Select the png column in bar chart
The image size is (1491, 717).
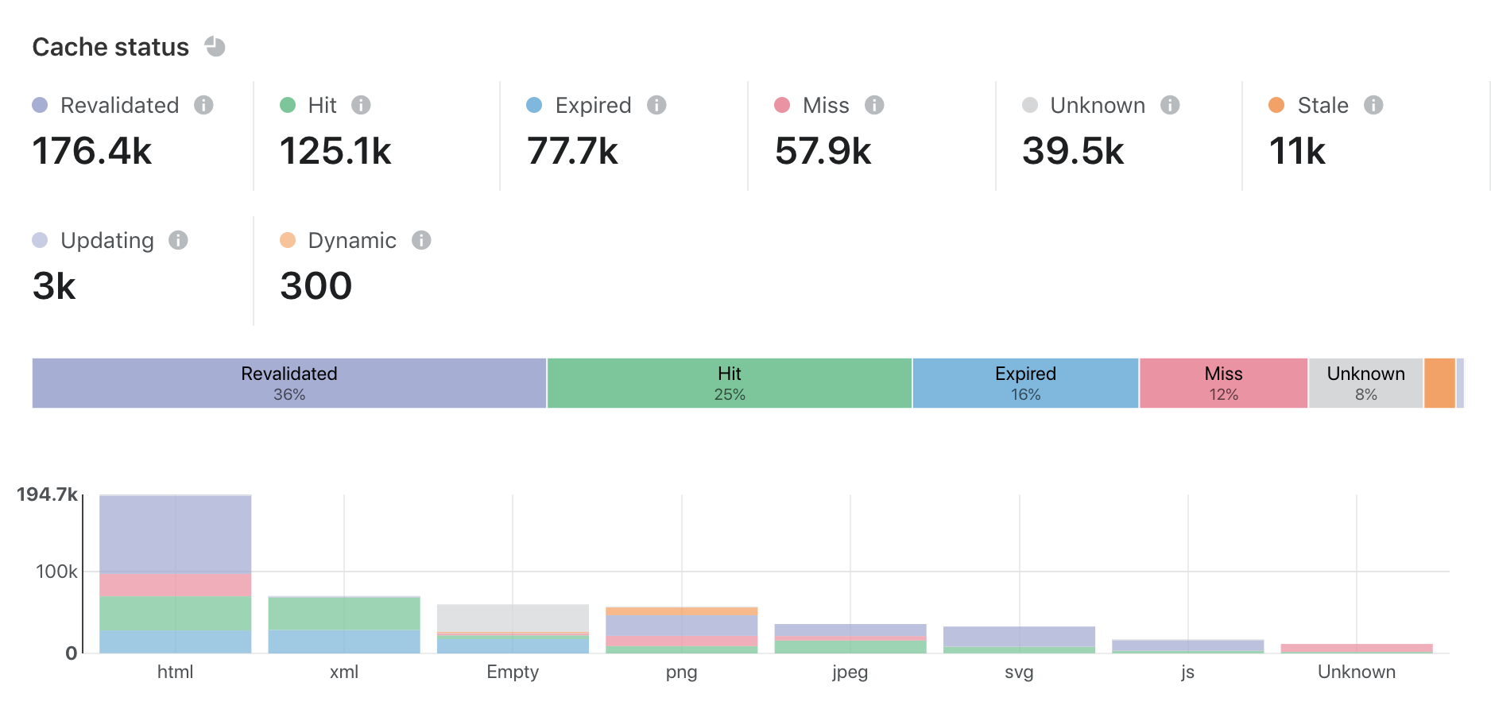coord(681,630)
